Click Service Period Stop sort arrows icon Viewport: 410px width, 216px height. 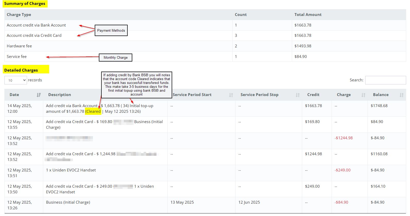point(298,95)
